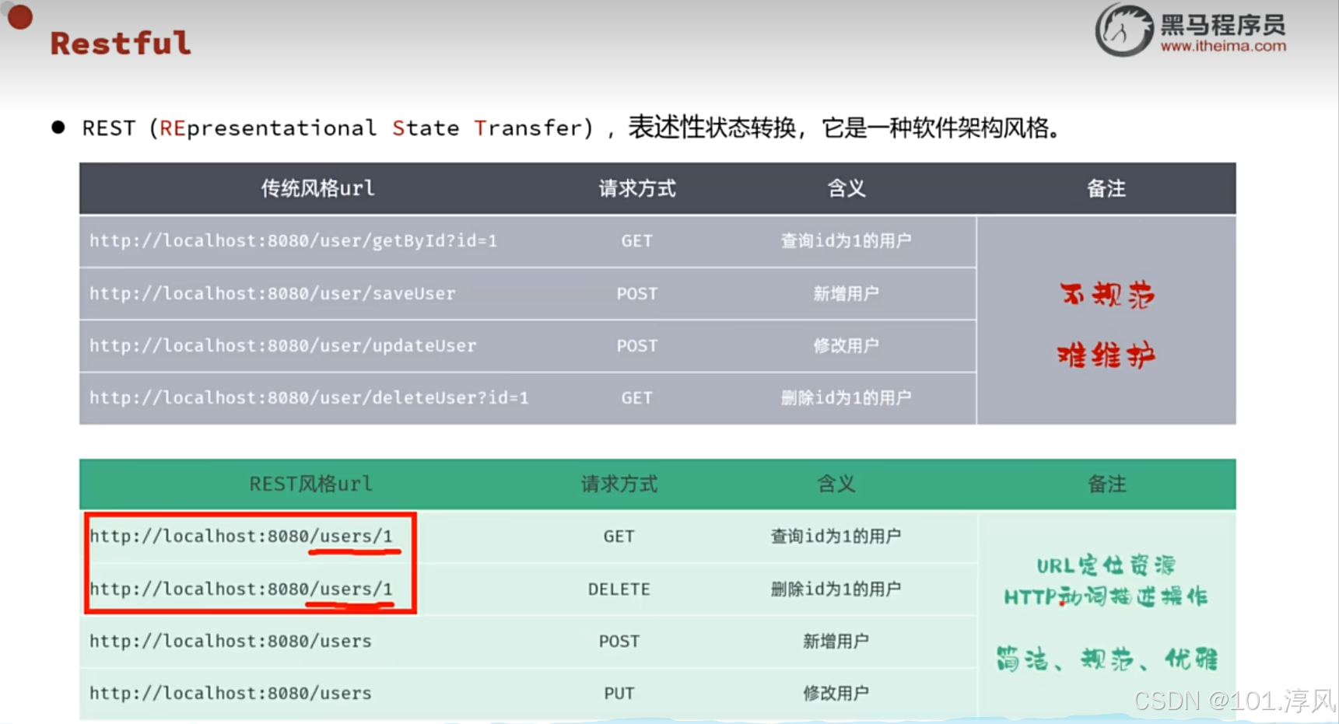Click the www.itheima.com link text

click(x=1223, y=46)
